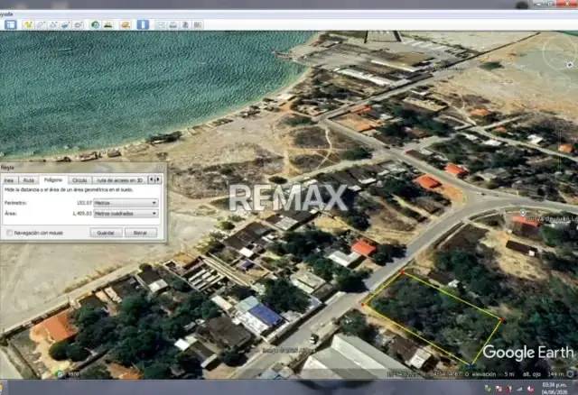Image resolution: width=578 pixels, height=395 pixels.
Task: Click the elevación value in status bar
Action: click(x=509, y=374)
